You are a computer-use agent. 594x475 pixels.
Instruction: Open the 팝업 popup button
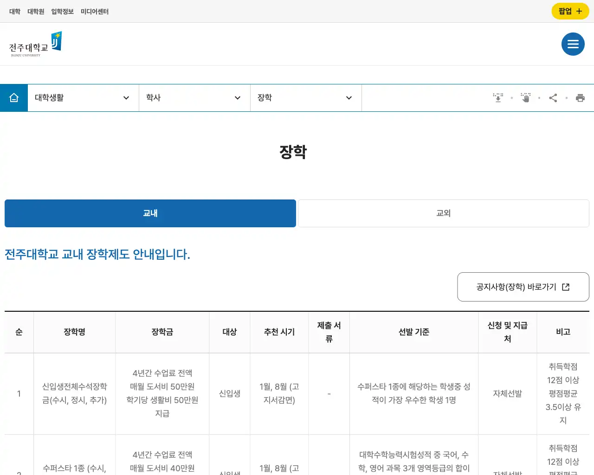(570, 11)
